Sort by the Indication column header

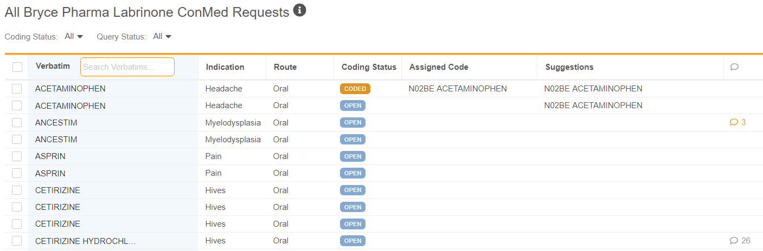[x=225, y=67]
